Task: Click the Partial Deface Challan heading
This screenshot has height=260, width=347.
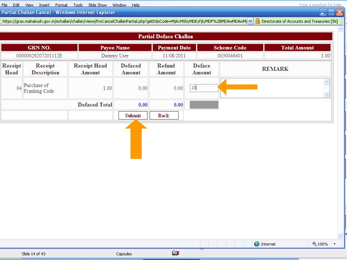Action: coord(166,36)
